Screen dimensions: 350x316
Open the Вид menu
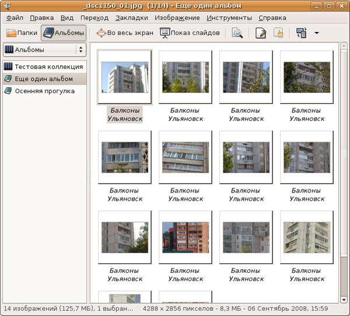click(x=67, y=18)
